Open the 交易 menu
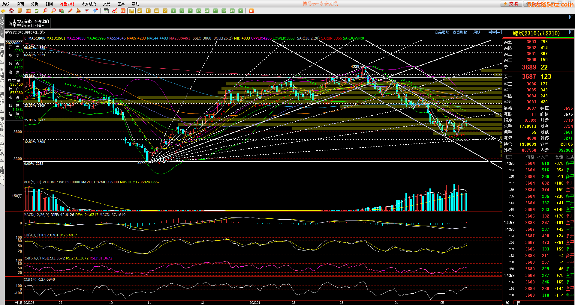The image size is (575, 305). coord(107,4)
